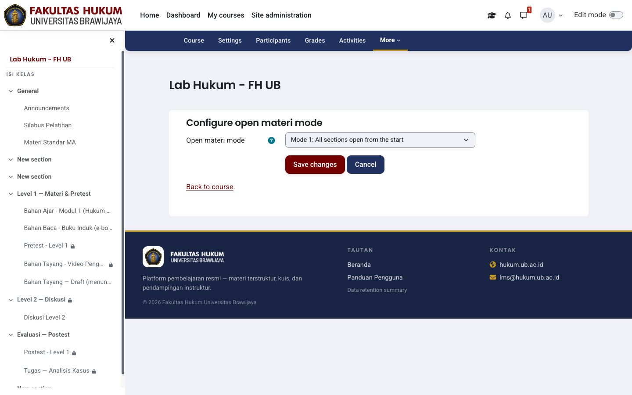This screenshot has height=395, width=632.
Task: Visit the hukum.ub.ac.id link
Action: pyautogui.click(x=521, y=265)
